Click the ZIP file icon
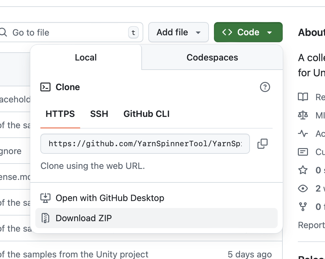 coord(45,218)
